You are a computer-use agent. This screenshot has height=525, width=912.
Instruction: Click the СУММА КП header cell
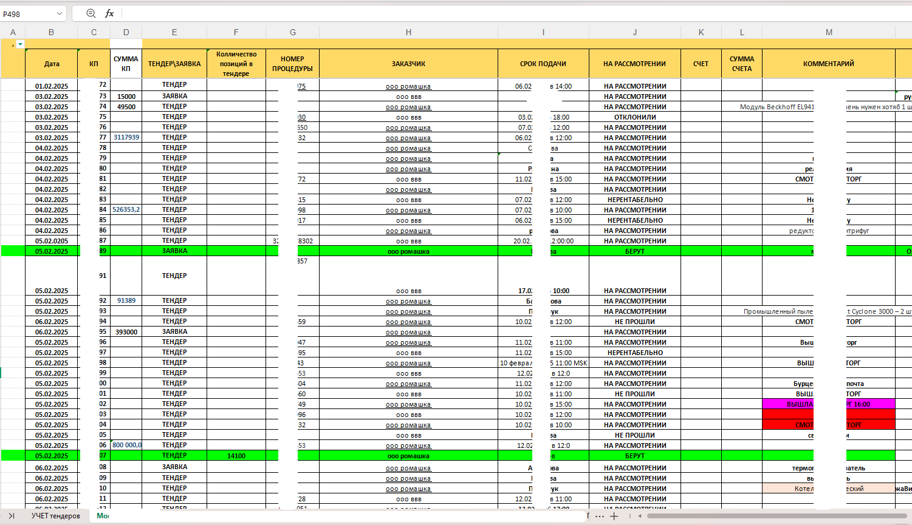tap(126, 64)
